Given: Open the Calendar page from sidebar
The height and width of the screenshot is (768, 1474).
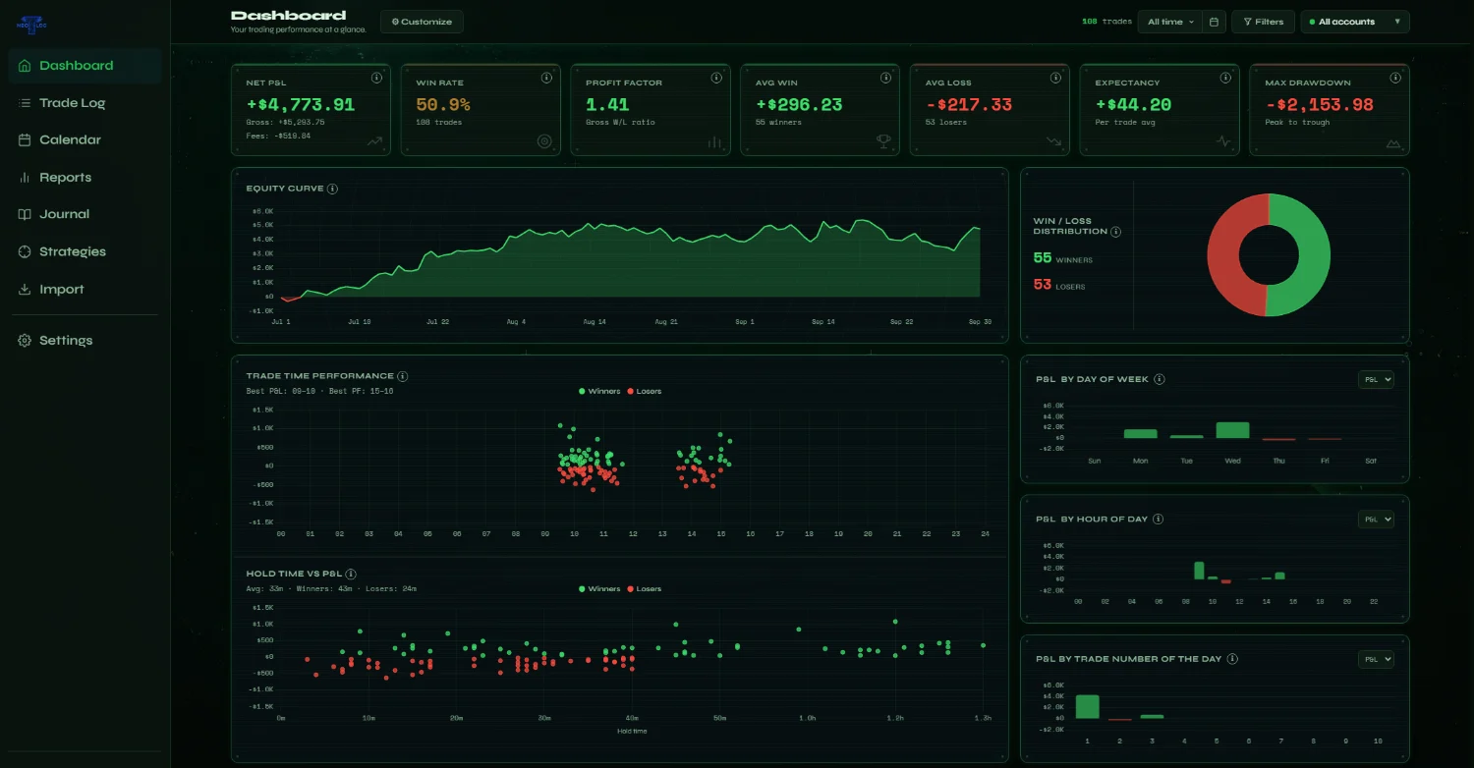Looking at the screenshot, I should (x=85, y=140).
